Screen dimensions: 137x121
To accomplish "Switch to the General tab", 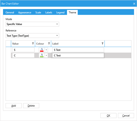I will tap(10, 12).
